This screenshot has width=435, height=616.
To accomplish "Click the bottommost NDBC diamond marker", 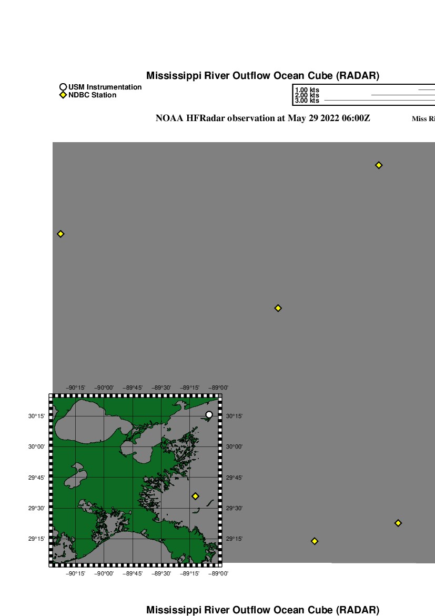I will point(315,541).
